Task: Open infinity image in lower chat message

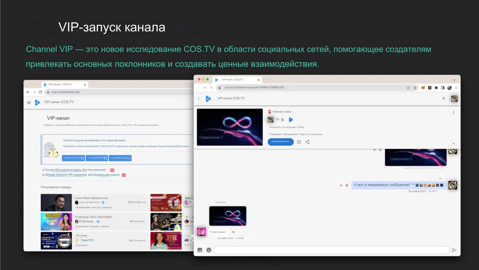Action: pos(228,216)
